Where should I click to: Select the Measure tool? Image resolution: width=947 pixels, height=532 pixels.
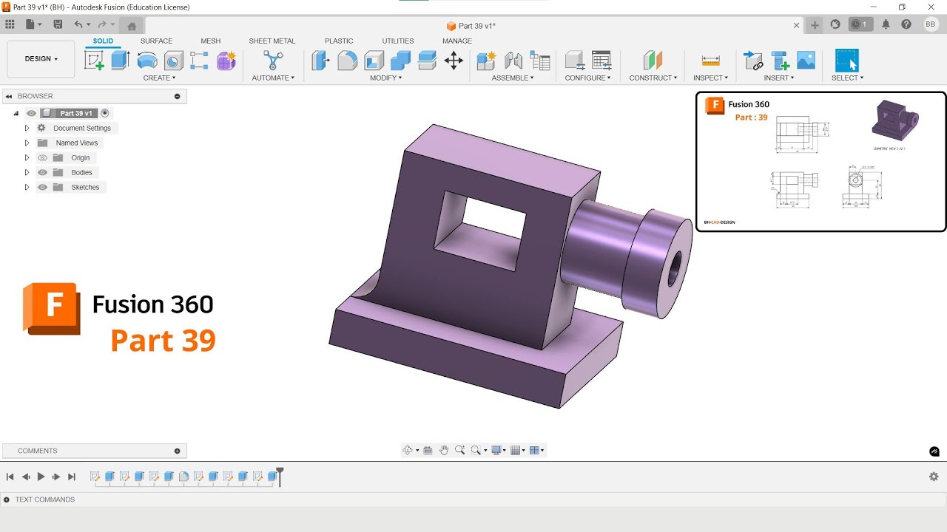click(x=710, y=61)
